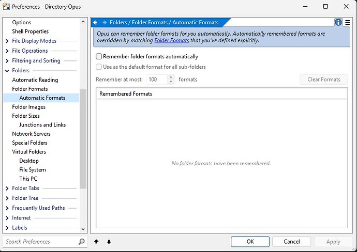The width and height of the screenshot is (357, 252).
Task: Decrease the remembered formats count
Action: pos(171,82)
